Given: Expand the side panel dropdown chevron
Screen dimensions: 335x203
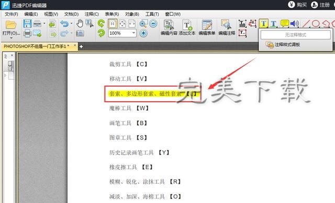Looking at the screenshot, I should tap(10, 66).
